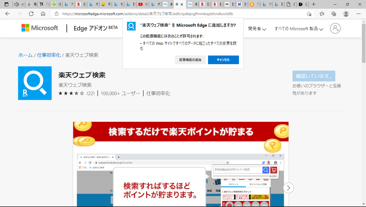This screenshot has height=207, width=366.
Task: Show next screenshot with arrow button
Action: coord(289,187)
